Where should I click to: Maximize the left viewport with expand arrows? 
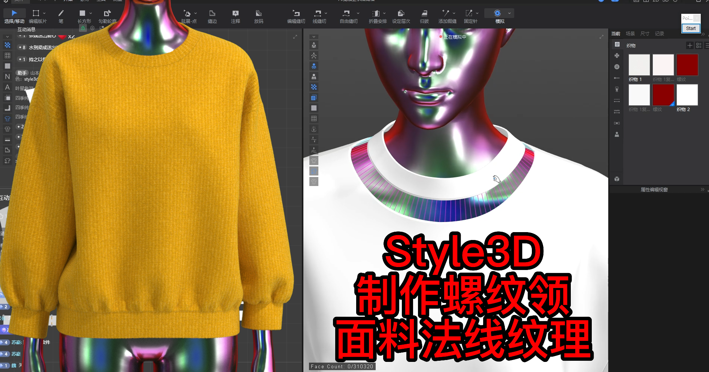tap(295, 37)
